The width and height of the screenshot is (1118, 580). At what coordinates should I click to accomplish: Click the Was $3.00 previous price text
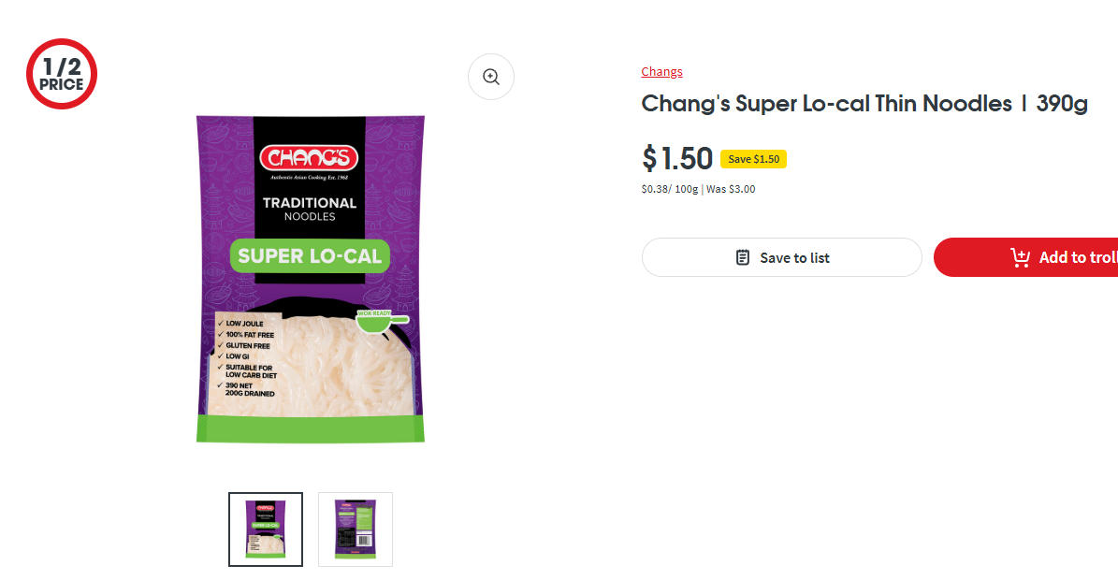(x=730, y=189)
